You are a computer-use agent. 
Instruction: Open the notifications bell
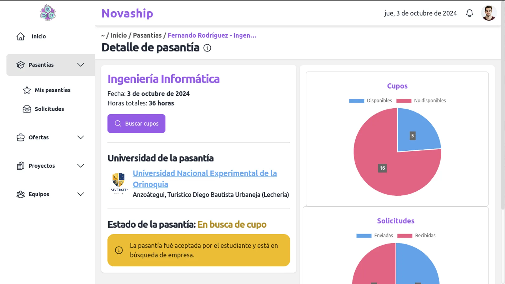pos(469,13)
